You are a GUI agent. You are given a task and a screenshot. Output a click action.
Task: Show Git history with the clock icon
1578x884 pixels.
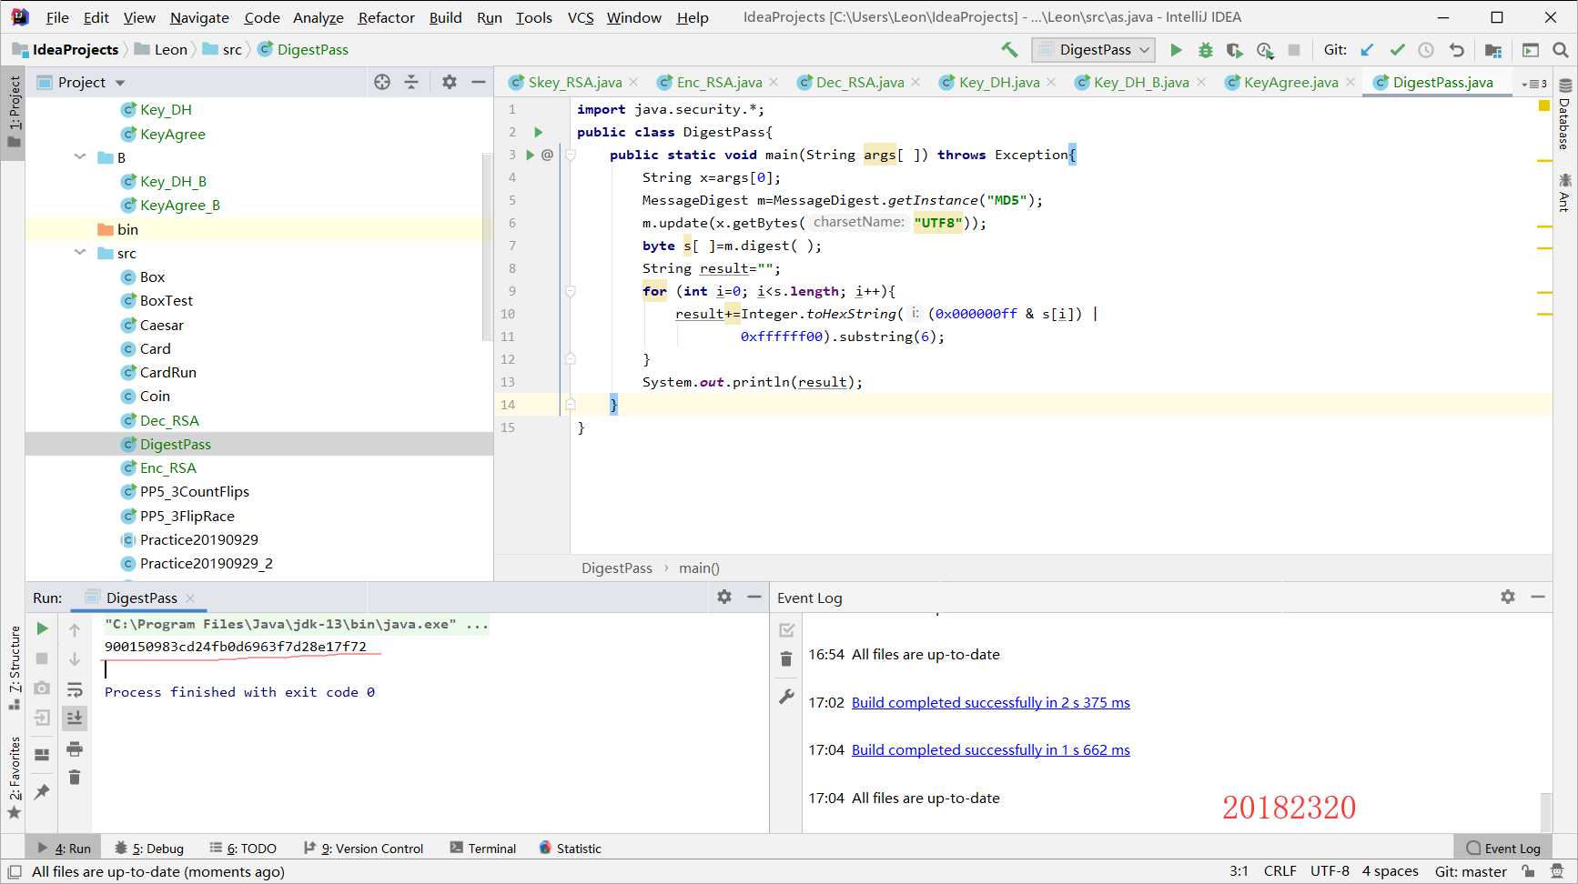(1426, 50)
